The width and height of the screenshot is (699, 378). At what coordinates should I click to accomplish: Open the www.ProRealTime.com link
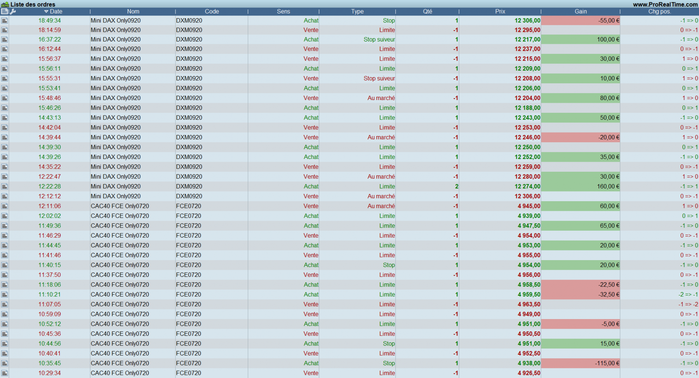[x=665, y=4]
